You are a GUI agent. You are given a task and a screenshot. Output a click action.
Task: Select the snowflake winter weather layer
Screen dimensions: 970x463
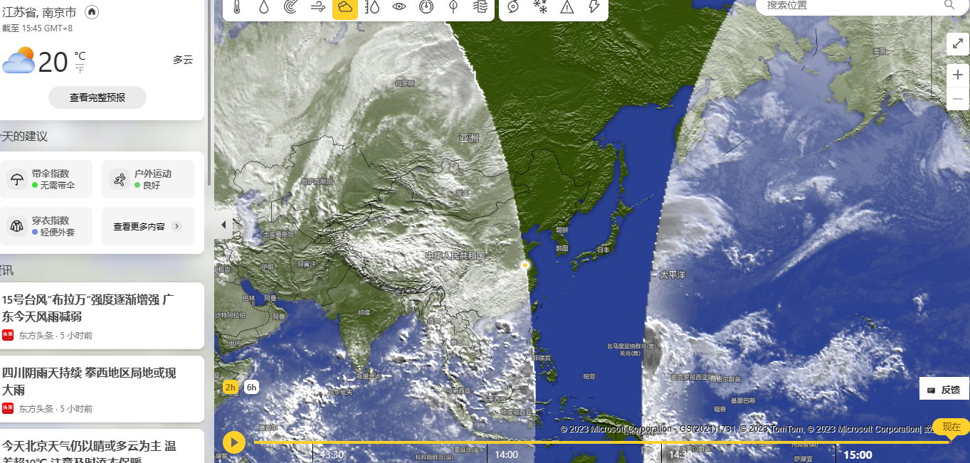click(x=540, y=7)
